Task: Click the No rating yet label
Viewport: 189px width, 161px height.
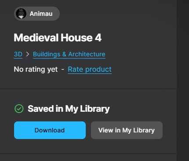Action: pos(36,70)
